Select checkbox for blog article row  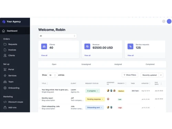pyautogui.click(x=40, y=91)
